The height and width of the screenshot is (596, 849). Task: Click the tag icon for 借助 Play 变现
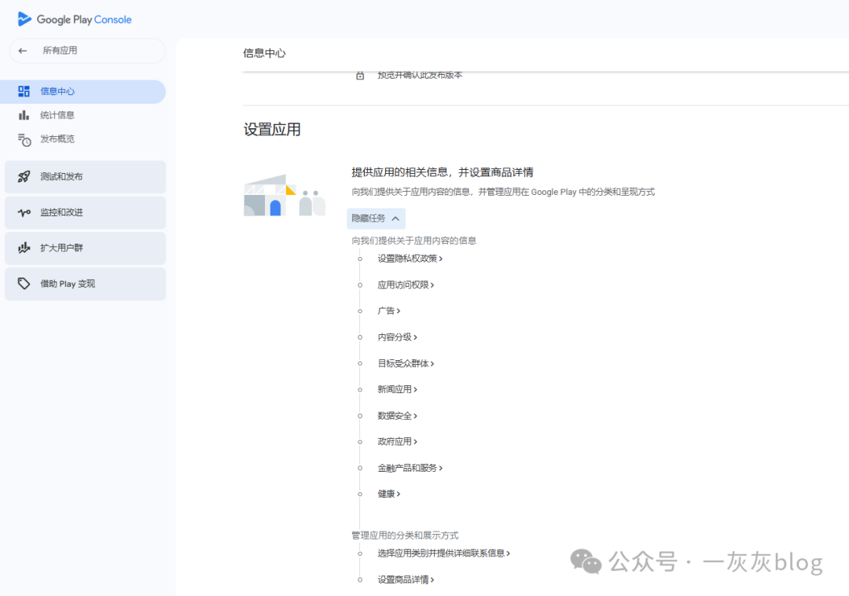(x=24, y=284)
